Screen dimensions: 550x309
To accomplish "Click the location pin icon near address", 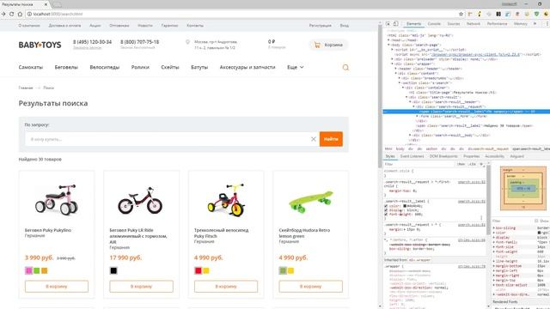I will coord(187,42).
